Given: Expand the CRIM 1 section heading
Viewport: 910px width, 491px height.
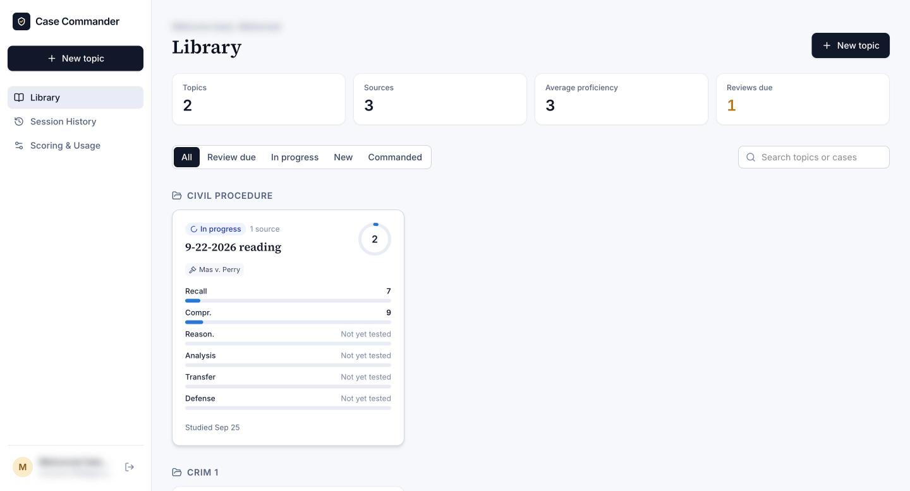Looking at the screenshot, I should coord(203,472).
